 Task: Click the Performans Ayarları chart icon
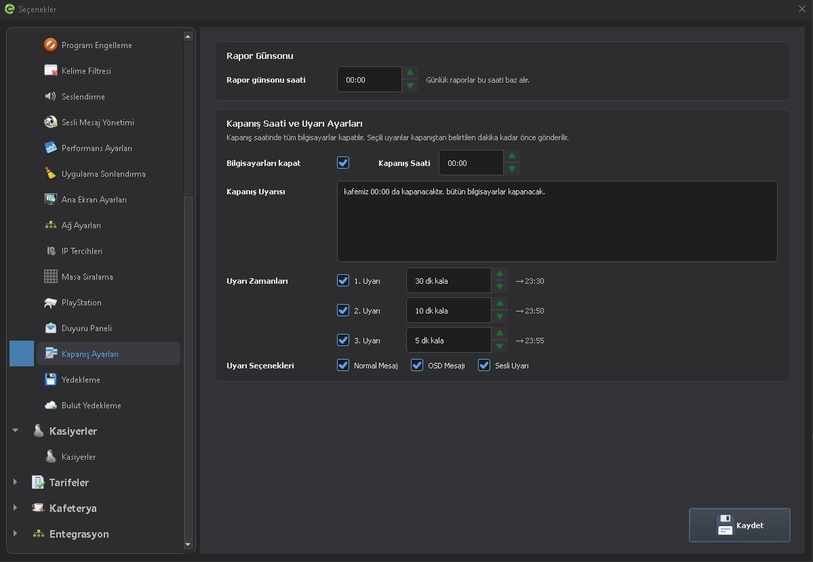coord(50,148)
